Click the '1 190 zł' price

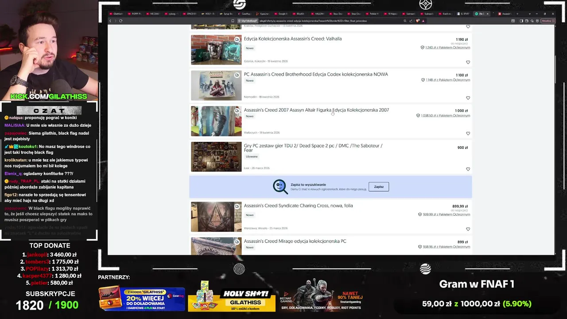[x=462, y=39]
